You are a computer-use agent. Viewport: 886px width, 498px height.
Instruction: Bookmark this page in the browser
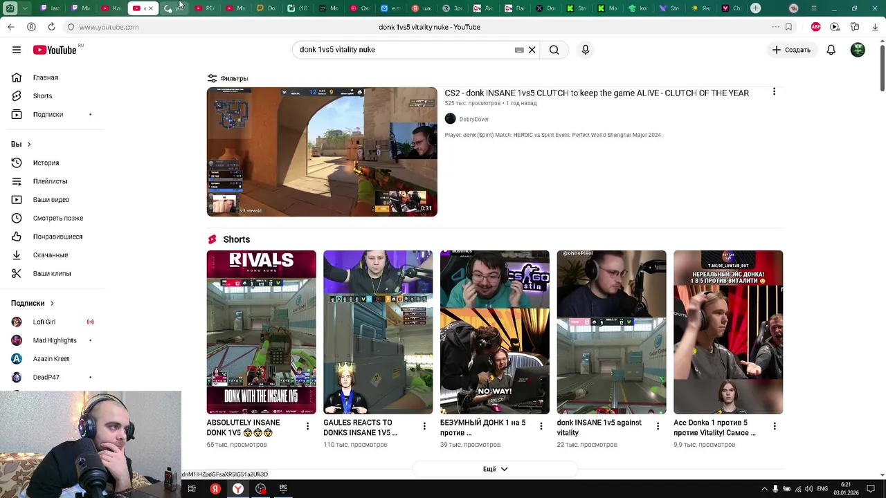(x=788, y=27)
